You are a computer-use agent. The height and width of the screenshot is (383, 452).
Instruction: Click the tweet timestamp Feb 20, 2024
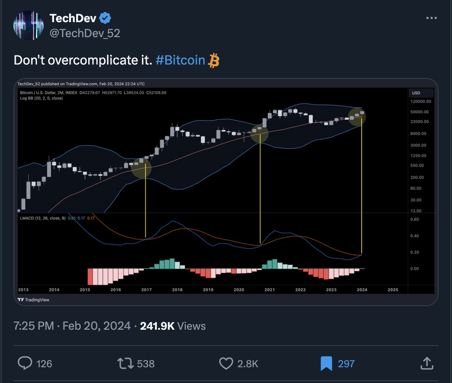pos(72,326)
